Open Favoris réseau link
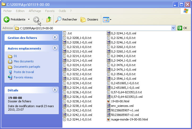The width and height of the screenshot is (192, 129). (x=23, y=77)
